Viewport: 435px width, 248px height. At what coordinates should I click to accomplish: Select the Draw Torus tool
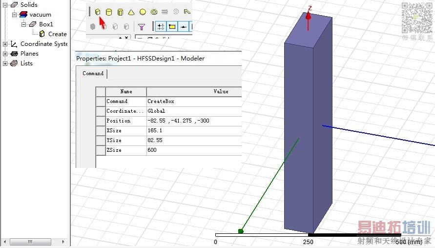154,12
